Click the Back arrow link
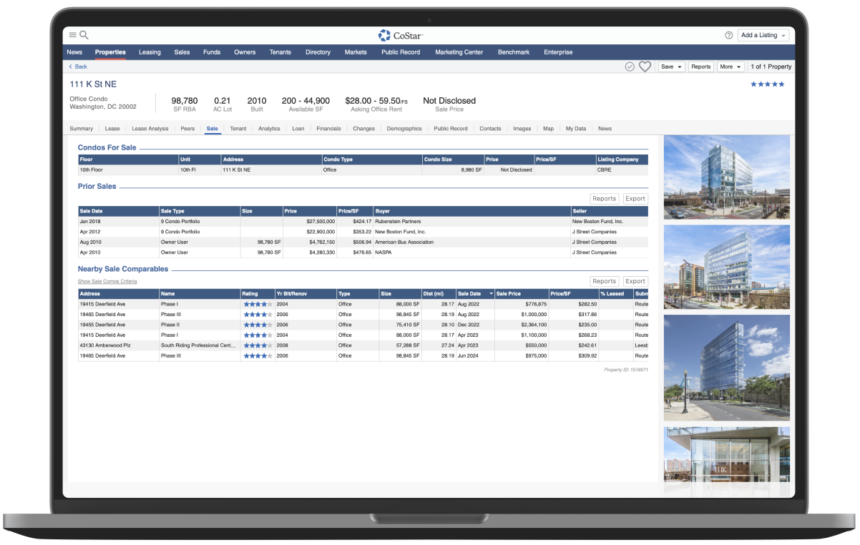This screenshot has height=545, width=860. point(78,67)
